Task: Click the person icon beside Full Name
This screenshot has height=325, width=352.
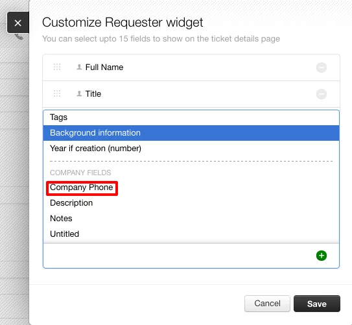Action: (x=79, y=67)
